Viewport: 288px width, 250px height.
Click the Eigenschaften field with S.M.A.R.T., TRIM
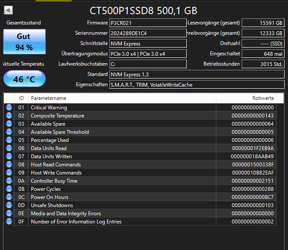[197, 84]
